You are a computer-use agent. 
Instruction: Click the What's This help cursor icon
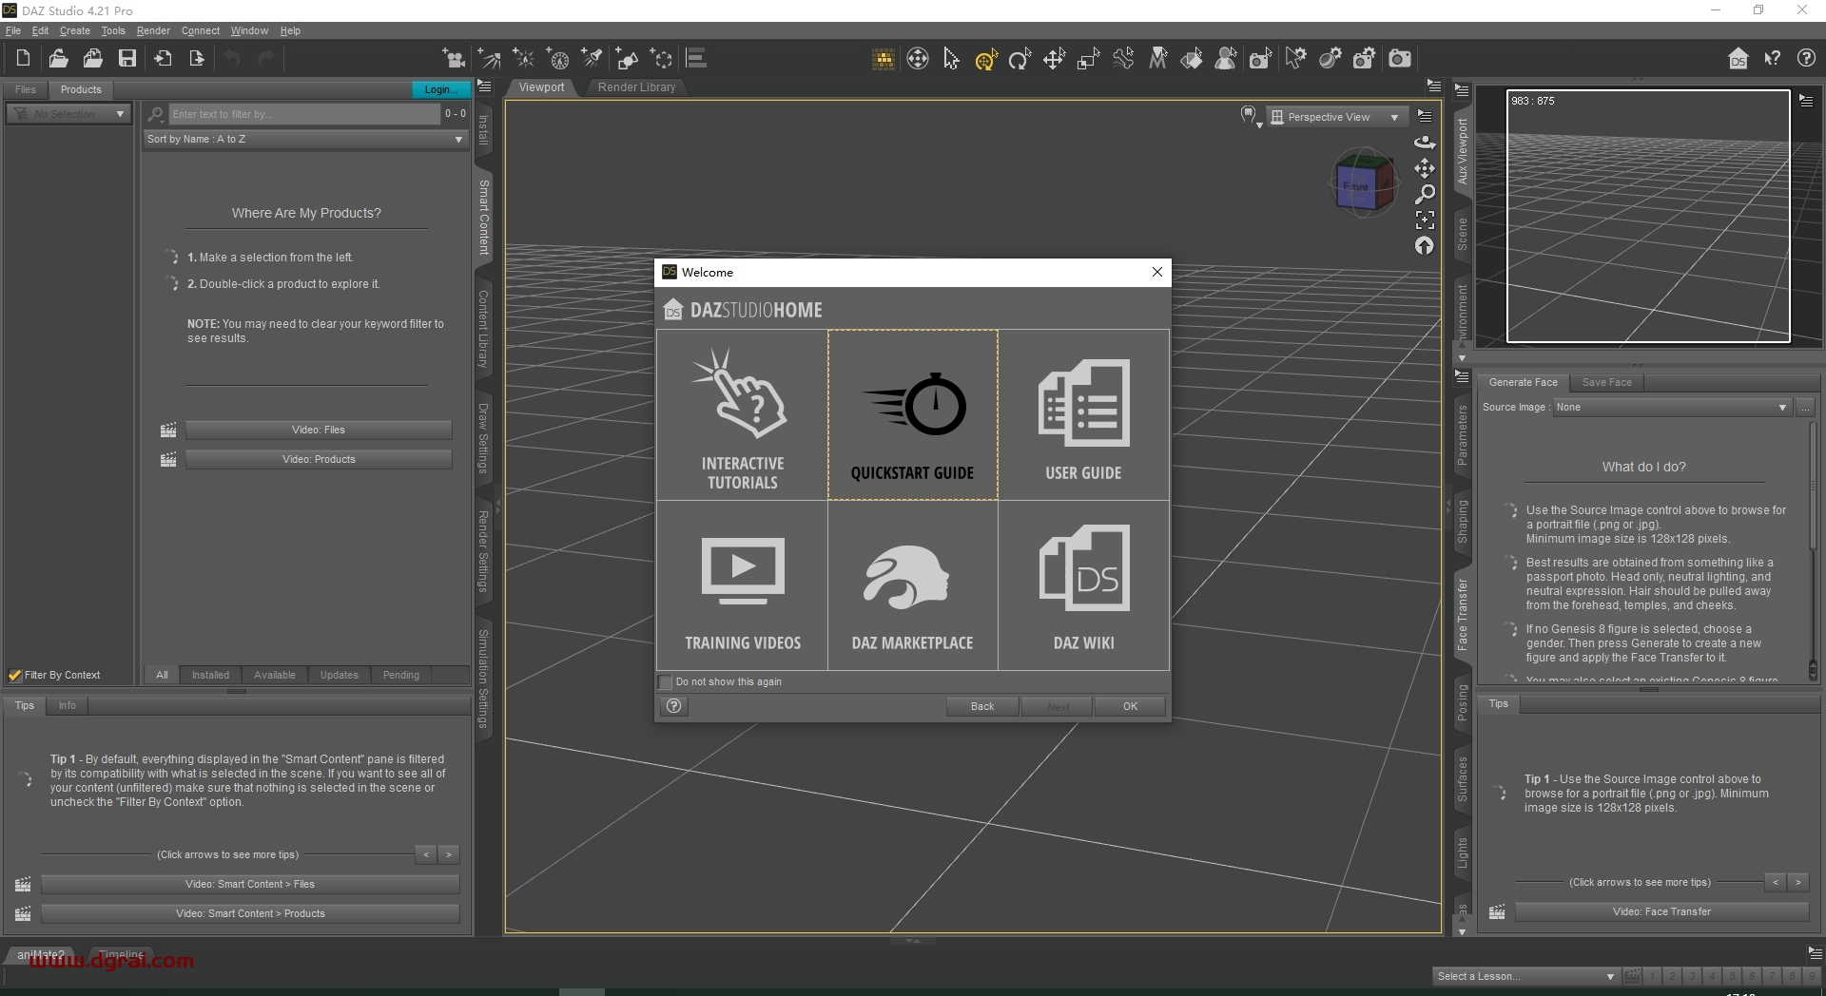coord(1772,59)
